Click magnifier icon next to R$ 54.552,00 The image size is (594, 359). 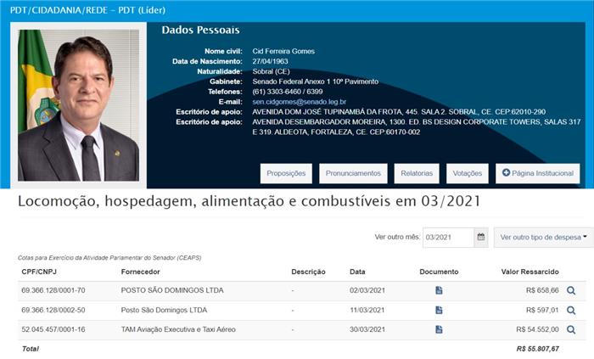point(571,330)
